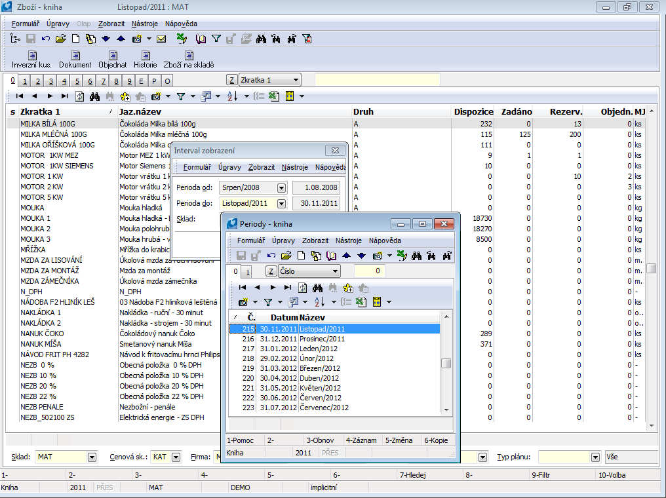
Task: Toggle the Z button next to Číslo dropdown
Action: (x=270, y=271)
